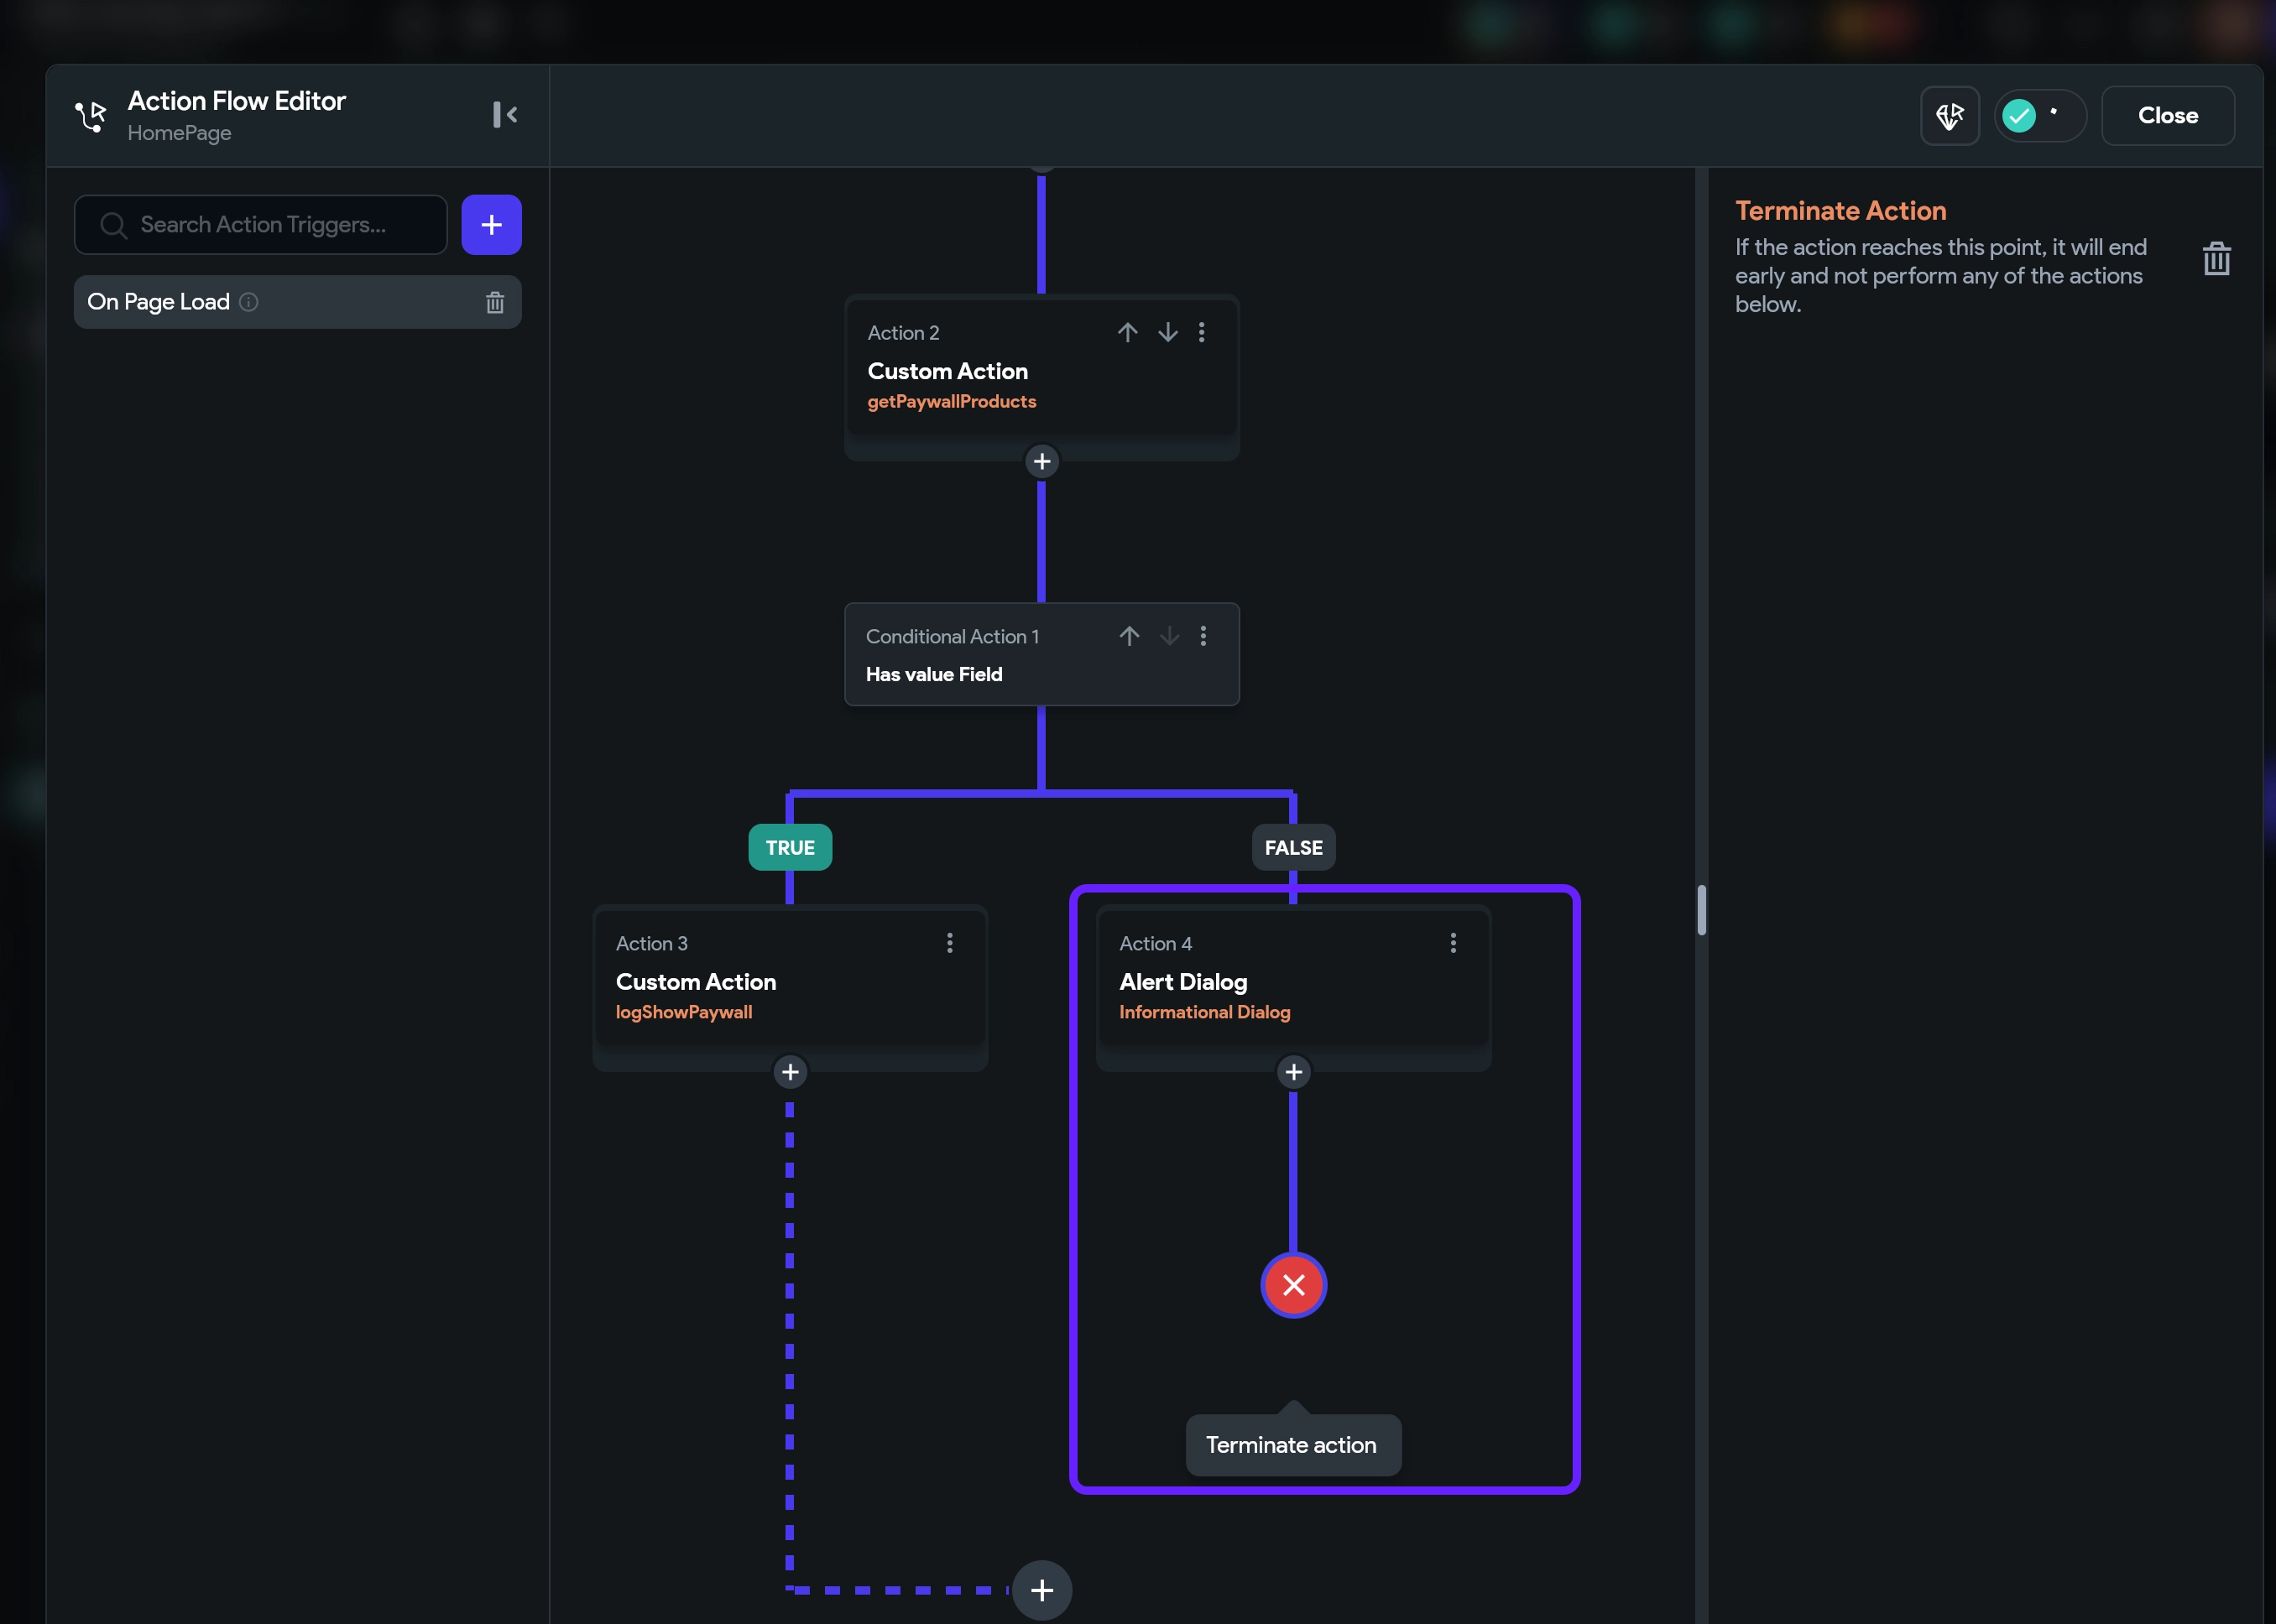Click the canvas vertical scrollbar handle

1702,910
